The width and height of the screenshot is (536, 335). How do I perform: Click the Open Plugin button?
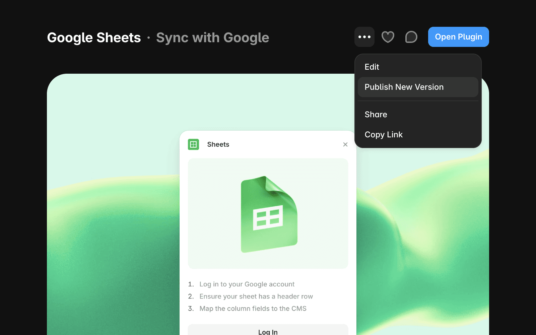coord(459,37)
